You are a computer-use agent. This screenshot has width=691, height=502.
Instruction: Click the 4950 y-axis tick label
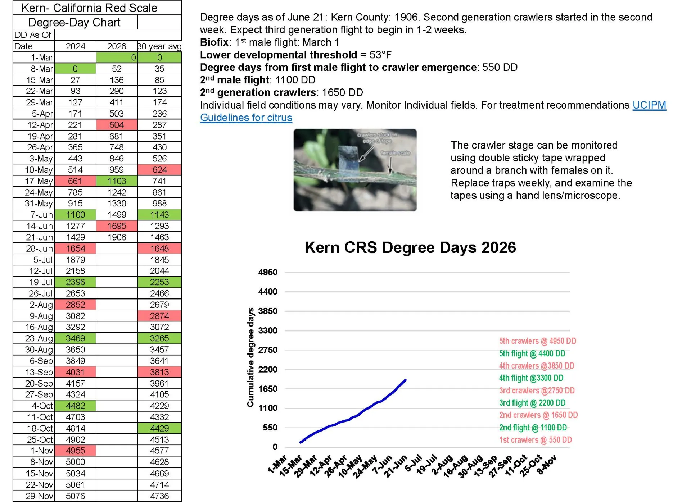(268, 272)
